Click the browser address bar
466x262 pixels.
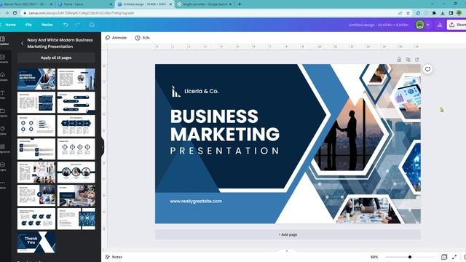(x=208, y=13)
